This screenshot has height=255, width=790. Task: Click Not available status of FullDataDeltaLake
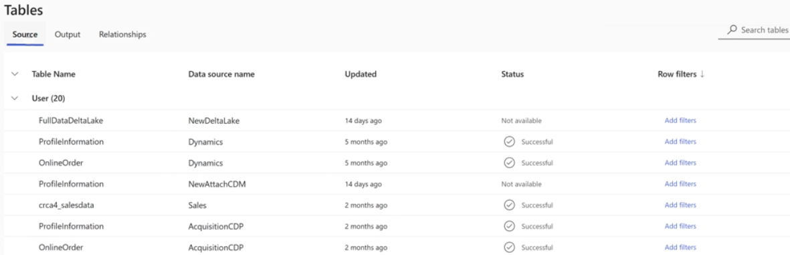[522, 121]
